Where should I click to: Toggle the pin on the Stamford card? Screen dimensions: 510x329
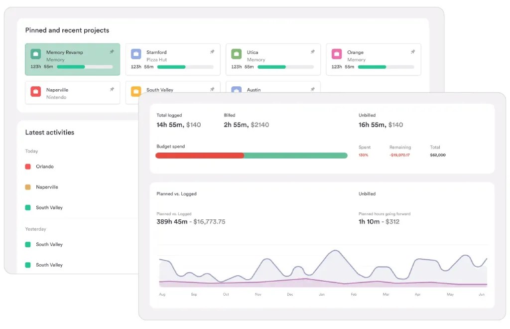coord(213,51)
